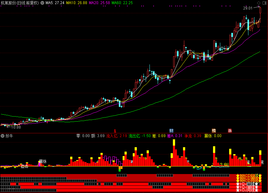Open the 财 financial info marker
268x193 pixels.
point(171,131)
